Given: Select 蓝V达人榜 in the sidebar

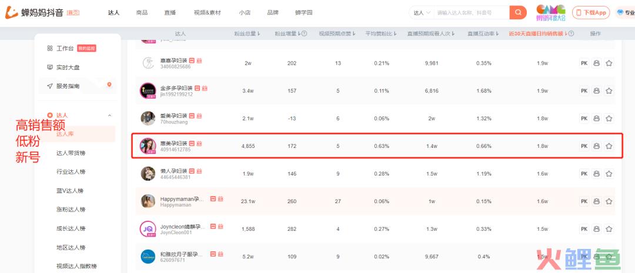Looking at the screenshot, I should (x=69, y=190).
